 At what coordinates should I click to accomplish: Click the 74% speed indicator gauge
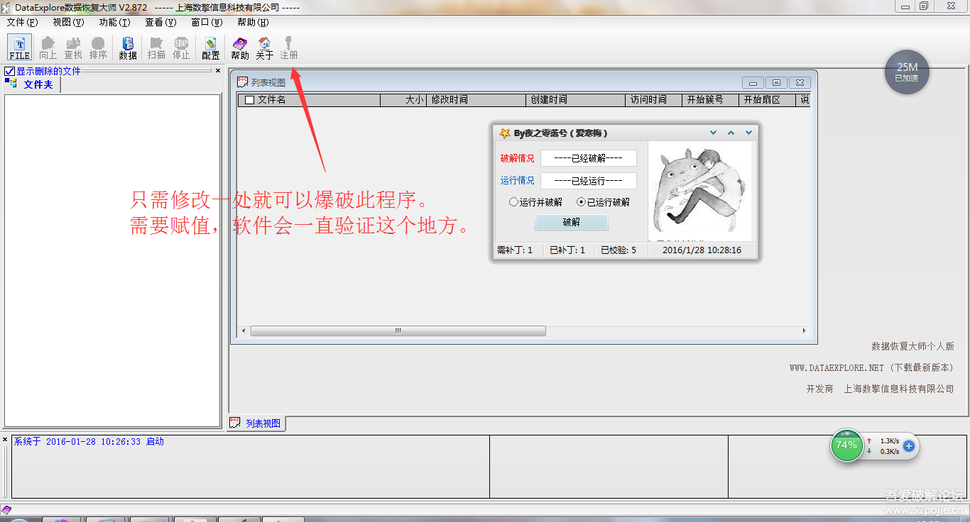[846, 446]
